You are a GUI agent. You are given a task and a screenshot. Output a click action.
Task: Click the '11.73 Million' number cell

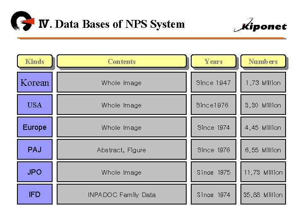click(263, 172)
